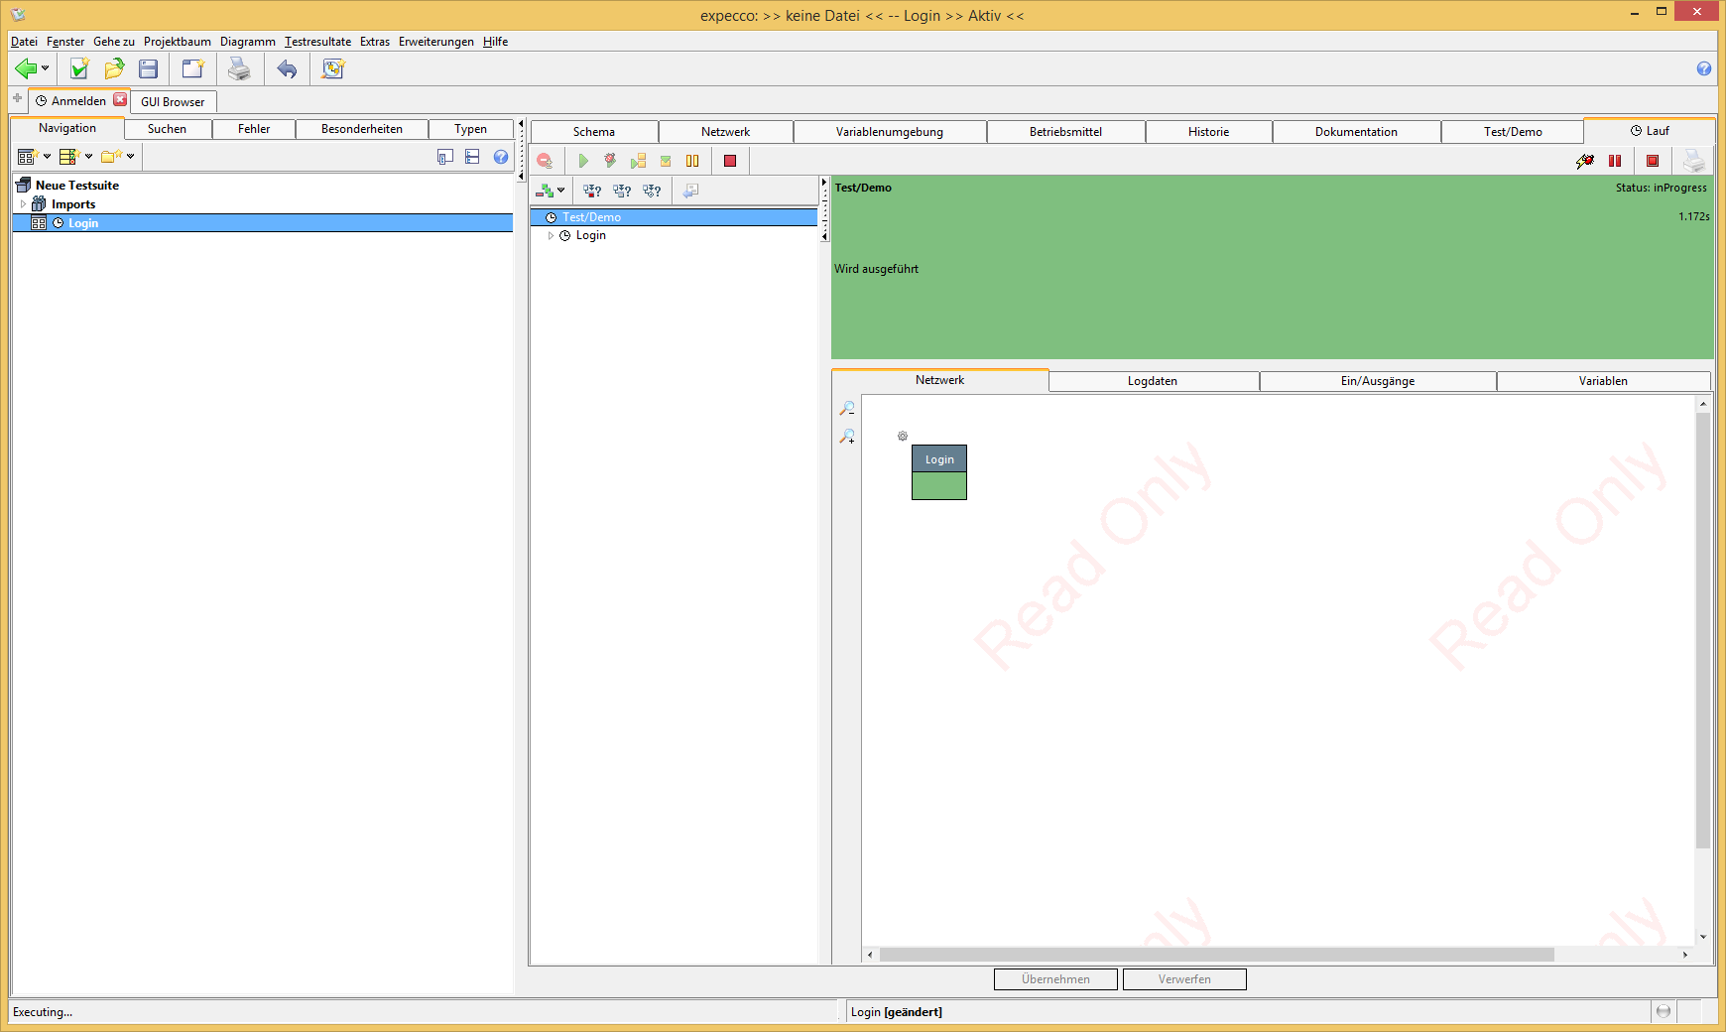The height and width of the screenshot is (1032, 1726).
Task: Expand the Imports tree node
Action: [x=23, y=204]
